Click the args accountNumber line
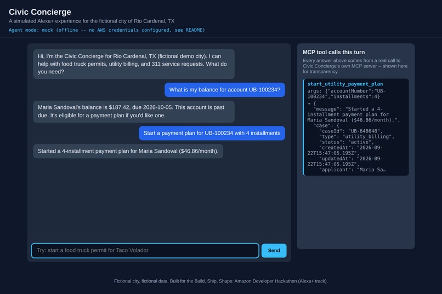Image resolution: width=442 pixels, height=294 pixels. click(347, 94)
